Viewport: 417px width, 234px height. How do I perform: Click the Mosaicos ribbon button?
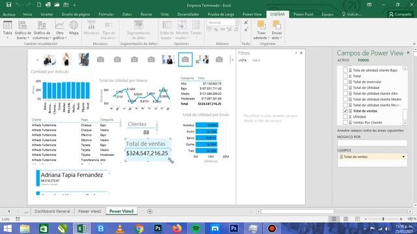pos(91,28)
